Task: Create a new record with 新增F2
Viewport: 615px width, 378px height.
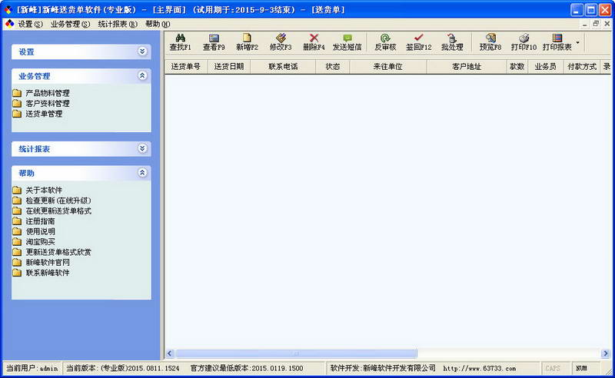Action: [247, 42]
